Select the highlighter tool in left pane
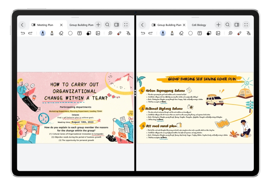270x186 pixels. 52,33
